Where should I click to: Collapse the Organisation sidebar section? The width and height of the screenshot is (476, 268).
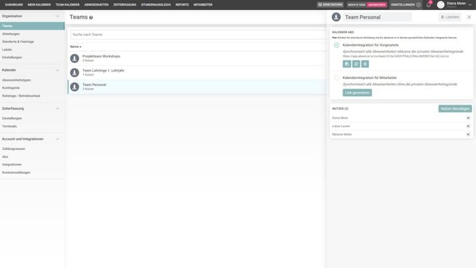(58, 16)
